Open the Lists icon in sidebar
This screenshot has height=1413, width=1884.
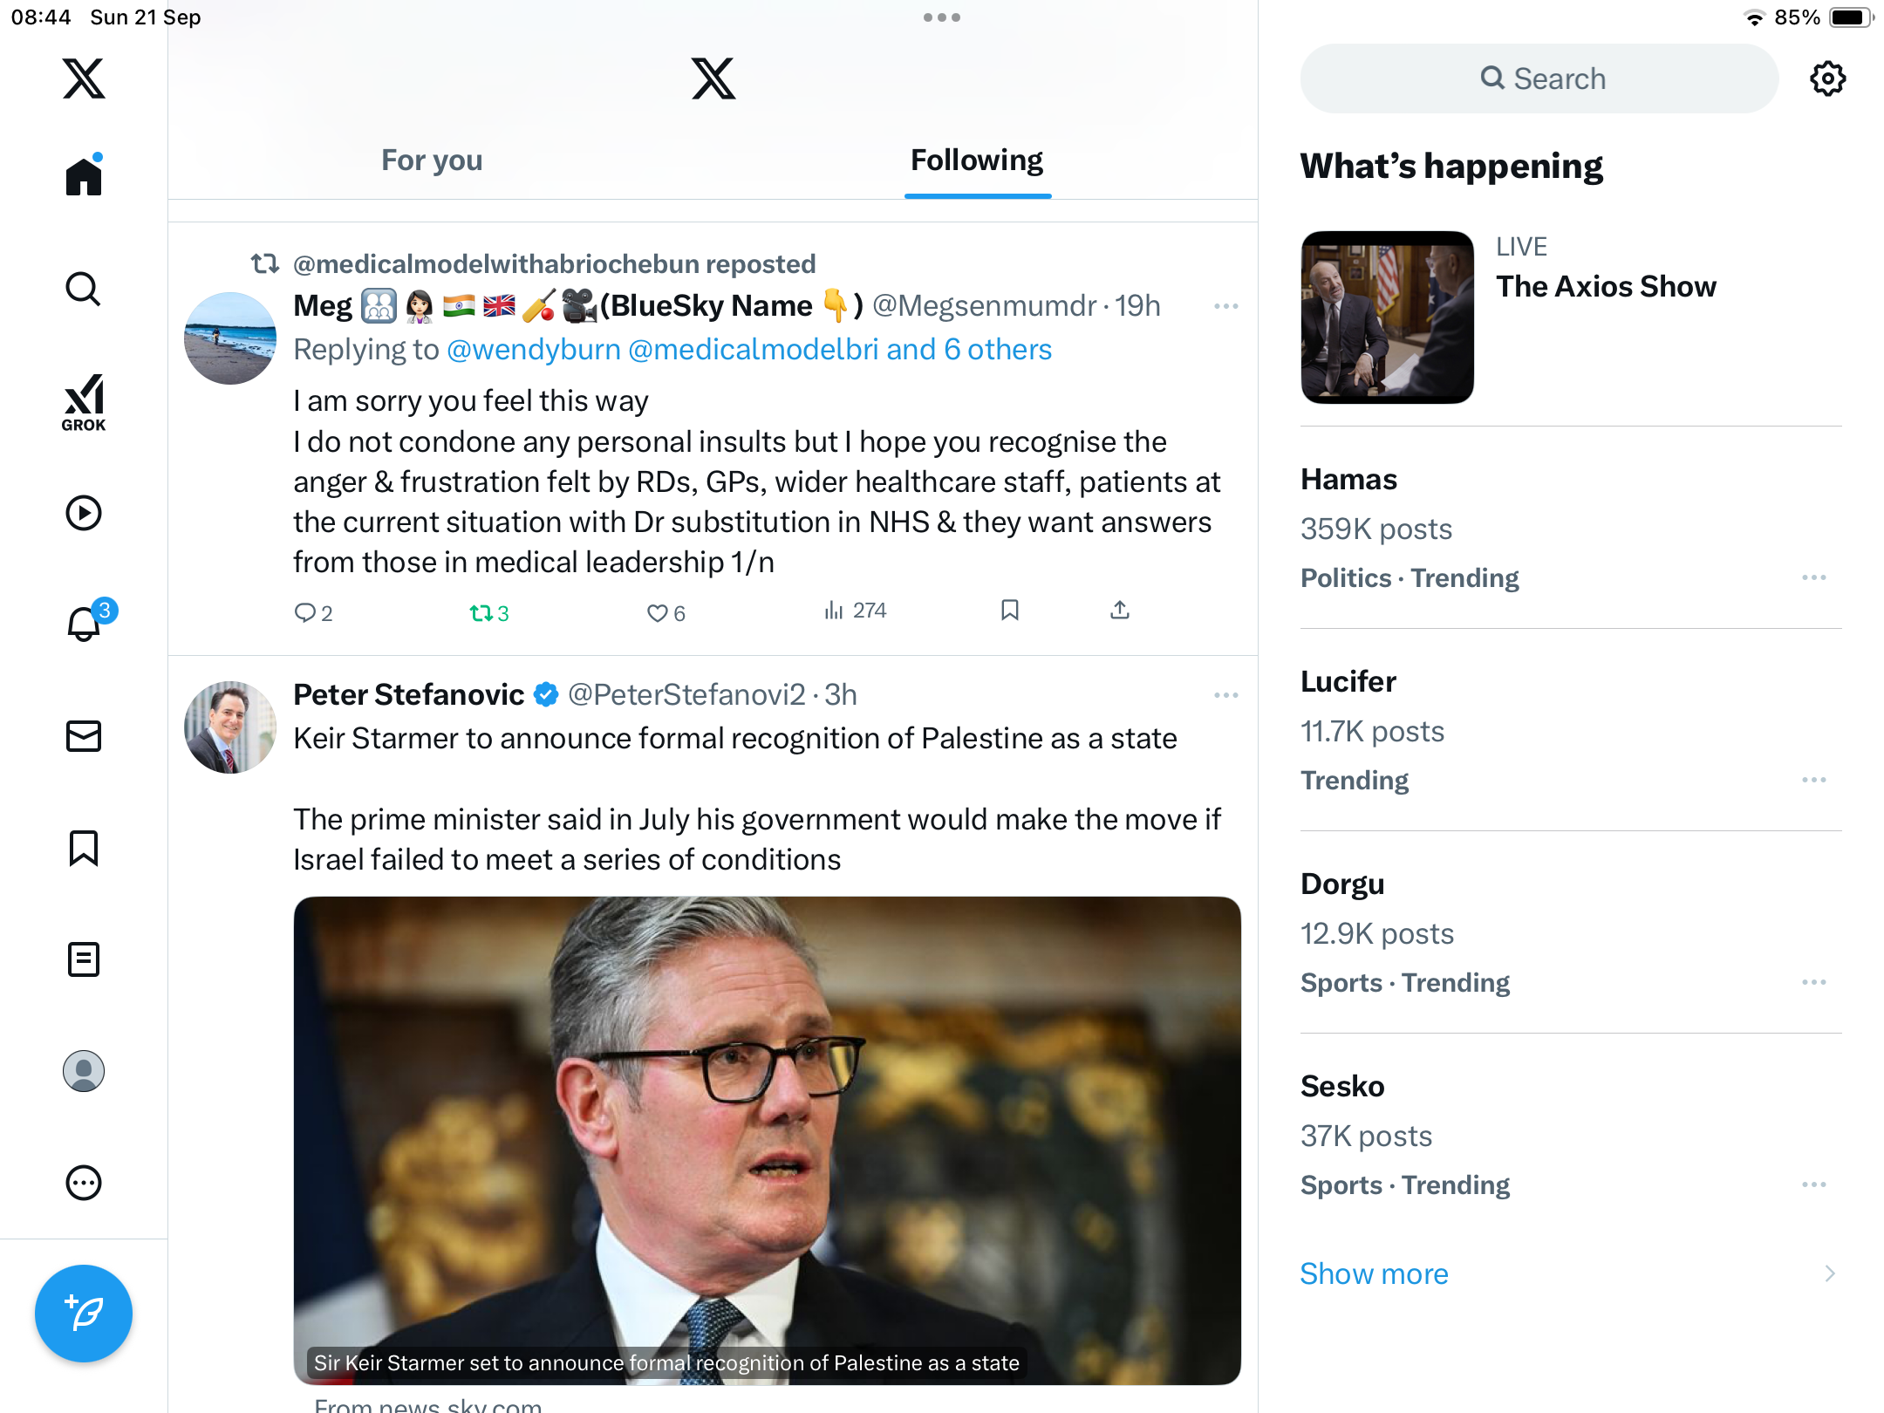tap(84, 959)
